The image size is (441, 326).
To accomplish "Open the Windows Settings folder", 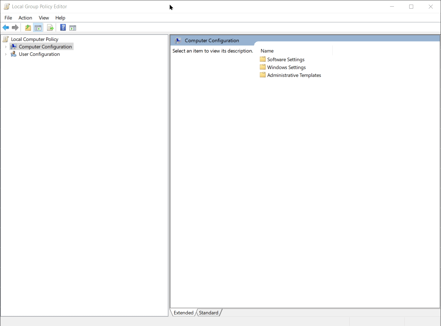I will coord(286,67).
